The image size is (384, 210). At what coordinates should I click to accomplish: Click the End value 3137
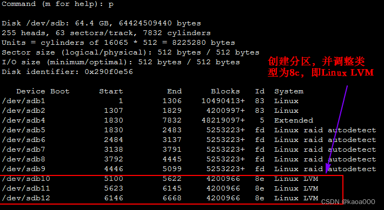pos(172,140)
